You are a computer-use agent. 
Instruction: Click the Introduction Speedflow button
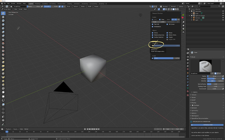point(207,125)
